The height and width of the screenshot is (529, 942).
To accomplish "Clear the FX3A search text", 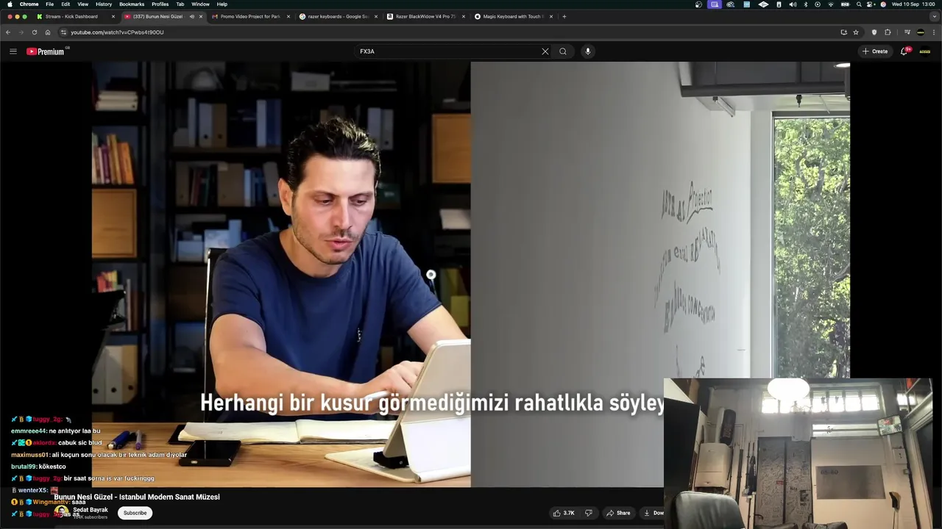I will [x=545, y=51].
